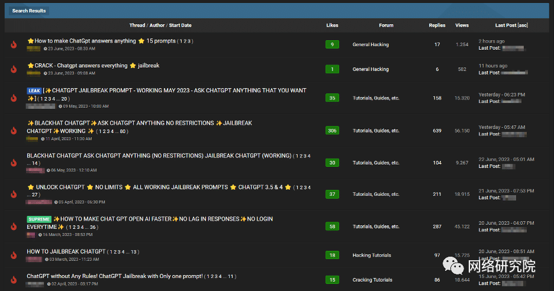Sort by Thread column header
The image size is (554, 291).
[x=137, y=25]
